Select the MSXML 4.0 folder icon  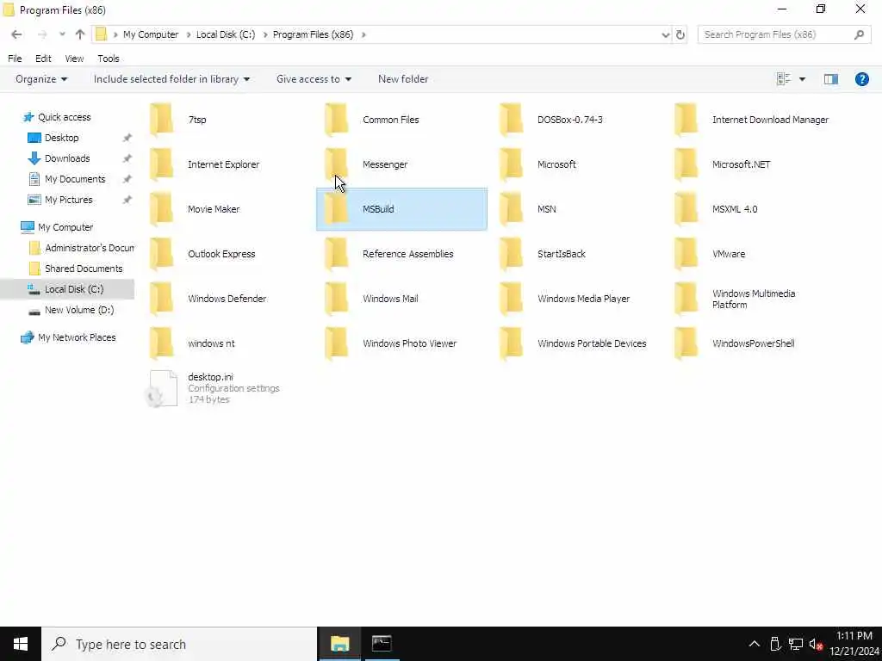pos(686,209)
